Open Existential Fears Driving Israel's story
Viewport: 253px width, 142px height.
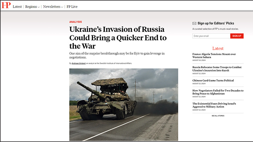click(x=214, y=105)
